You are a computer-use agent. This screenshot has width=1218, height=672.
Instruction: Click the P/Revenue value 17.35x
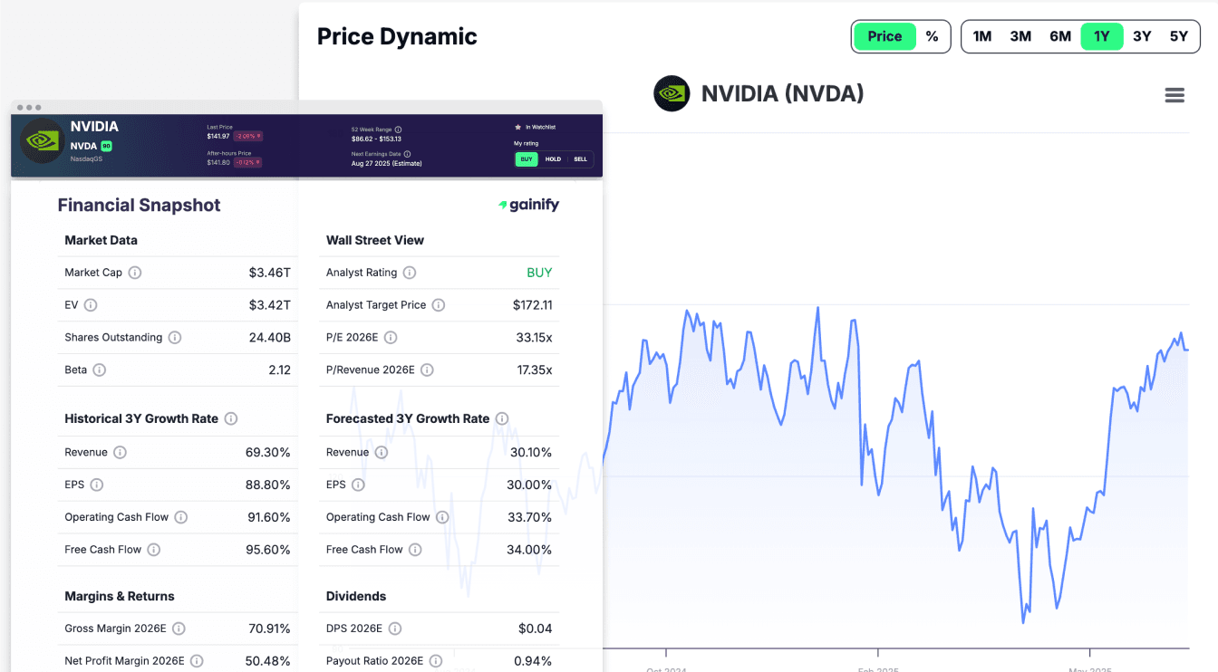pyautogui.click(x=535, y=370)
